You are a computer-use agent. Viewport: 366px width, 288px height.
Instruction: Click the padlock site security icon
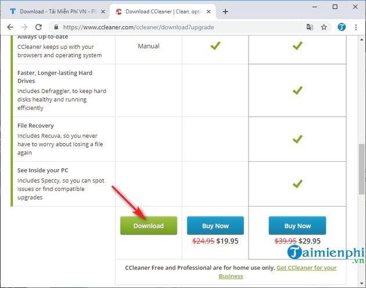click(x=56, y=27)
